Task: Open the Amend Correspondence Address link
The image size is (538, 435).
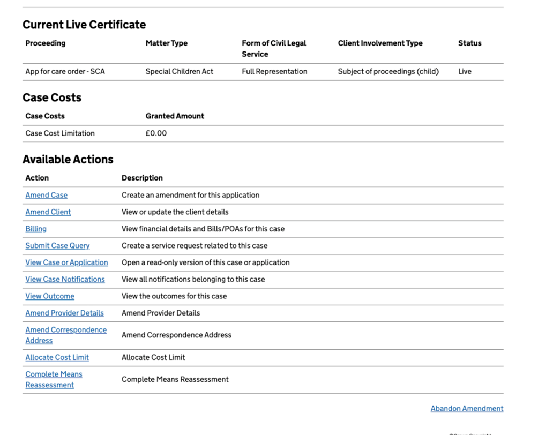Action: pyautogui.click(x=66, y=330)
